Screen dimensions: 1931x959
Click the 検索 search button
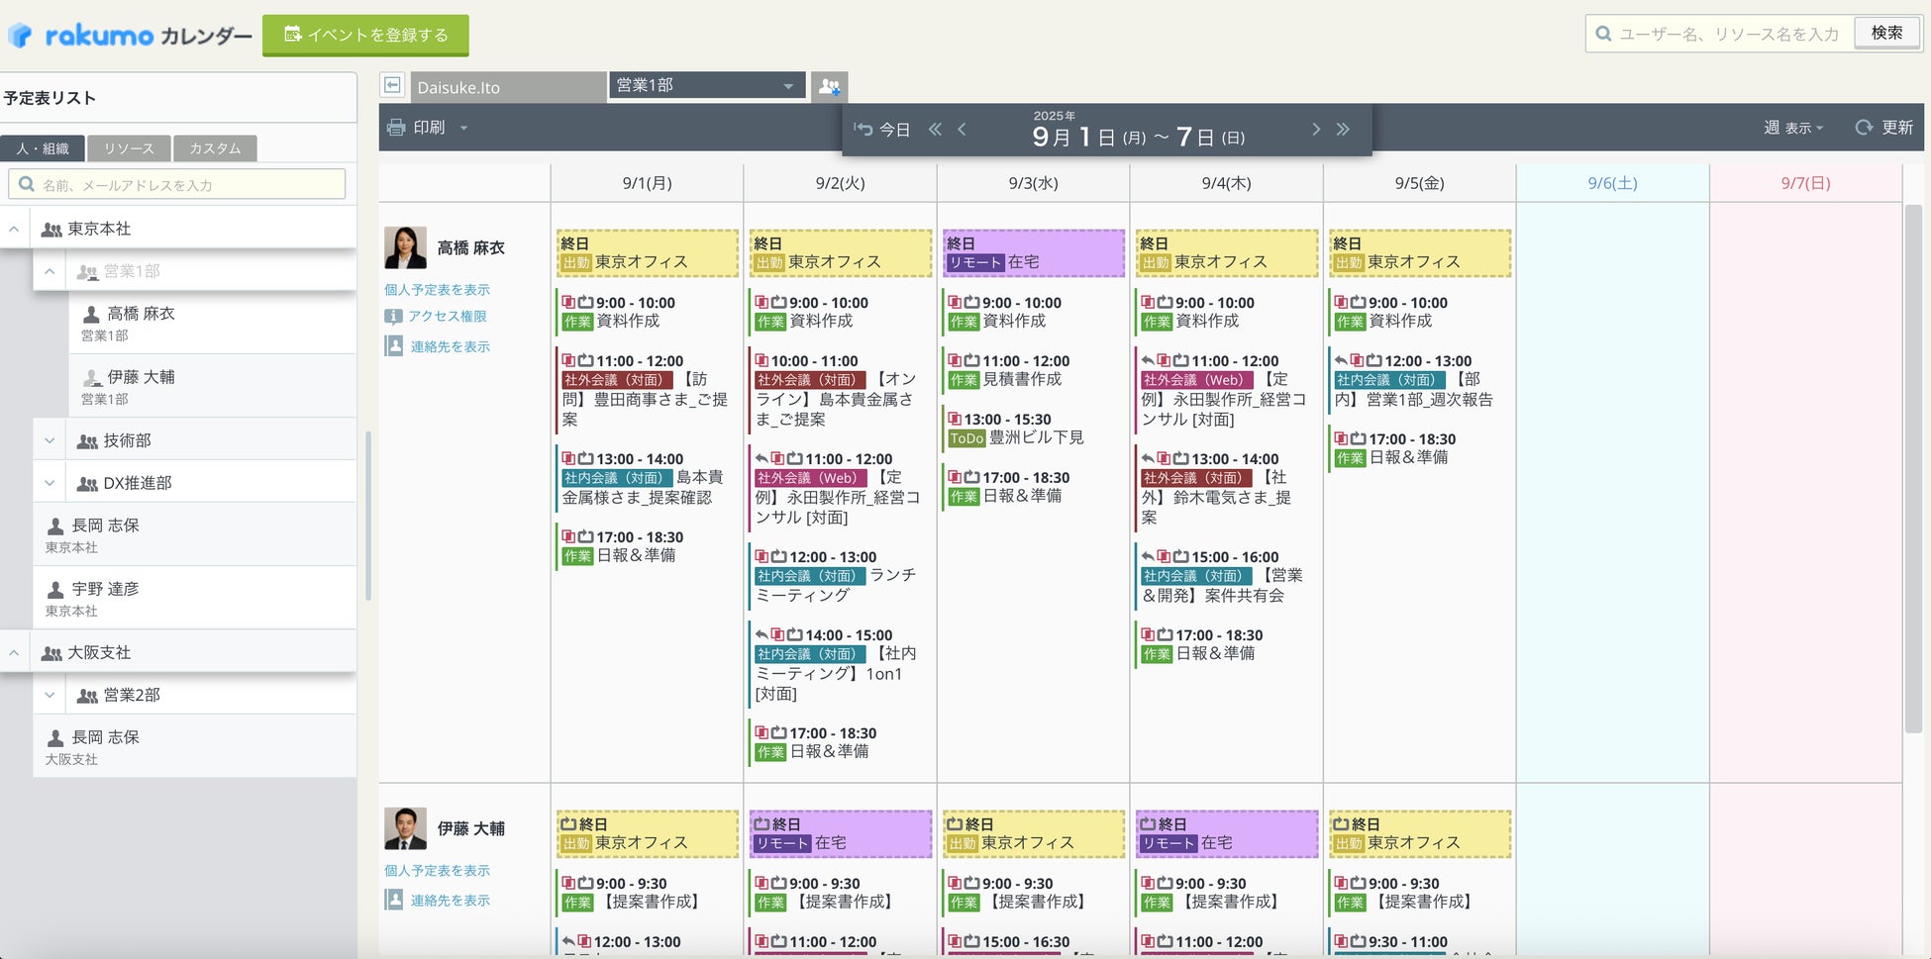point(1886,33)
